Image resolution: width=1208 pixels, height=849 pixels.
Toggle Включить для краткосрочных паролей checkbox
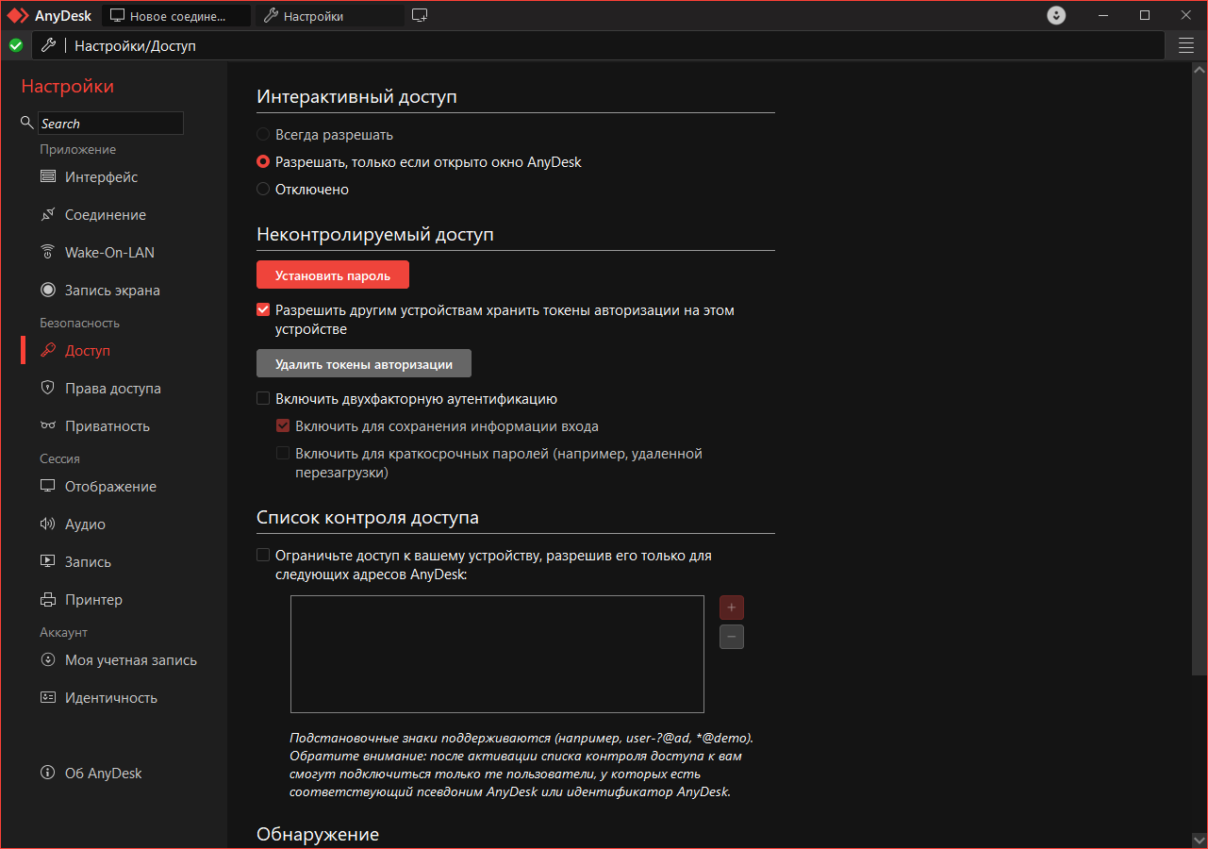(x=283, y=454)
